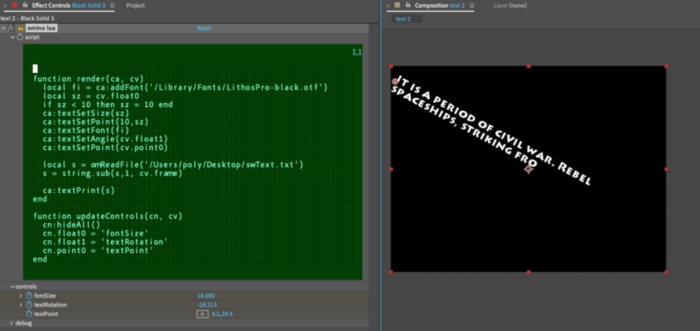This screenshot has width=700, height=331.
Task: Click the 'cn:hideAll()' line
Action: pos(72,225)
